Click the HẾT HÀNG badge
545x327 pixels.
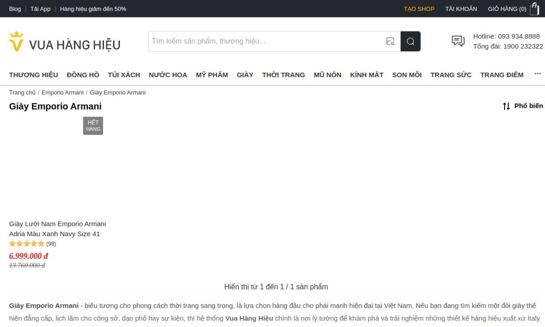coord(93,126)
